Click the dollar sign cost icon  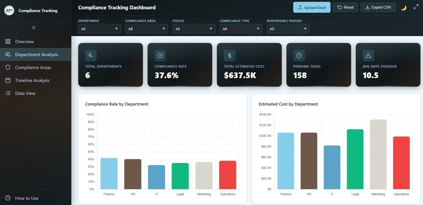point(229,55)
